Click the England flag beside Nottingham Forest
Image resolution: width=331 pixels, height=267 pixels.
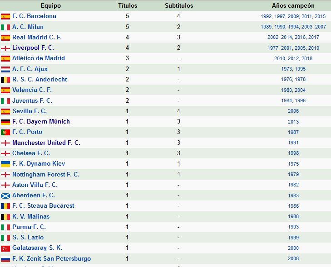click(x=5, y=175)
